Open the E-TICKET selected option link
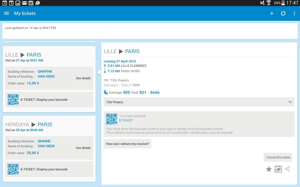 click(126, 120)
